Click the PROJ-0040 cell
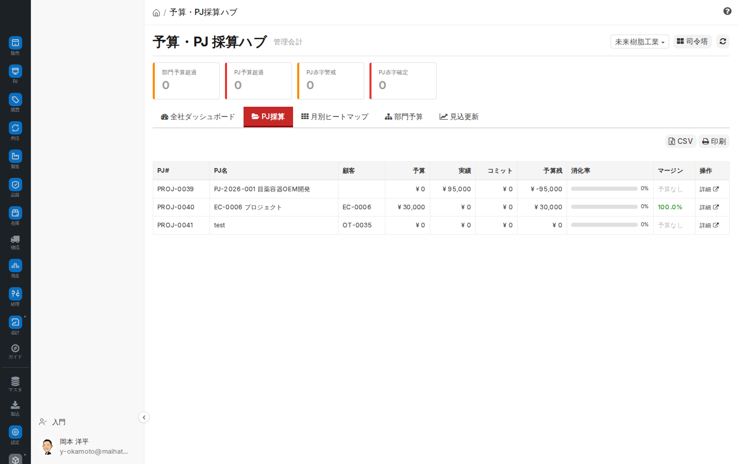743x464 pixels. tap(181, 207)
